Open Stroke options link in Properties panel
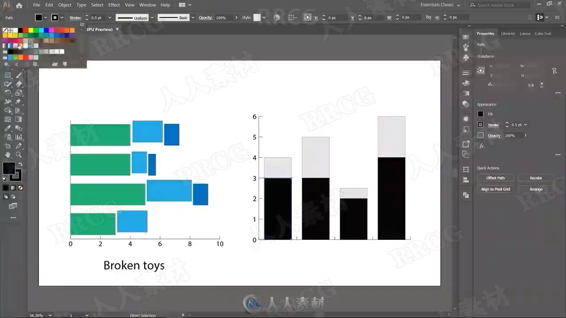This screenshot has height=318, width=566. pyautogui.click(x=493, y=125)
